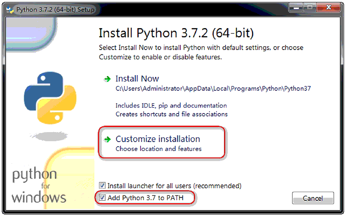
Task: Click the Python logo image
Action: tap(50, 98)
